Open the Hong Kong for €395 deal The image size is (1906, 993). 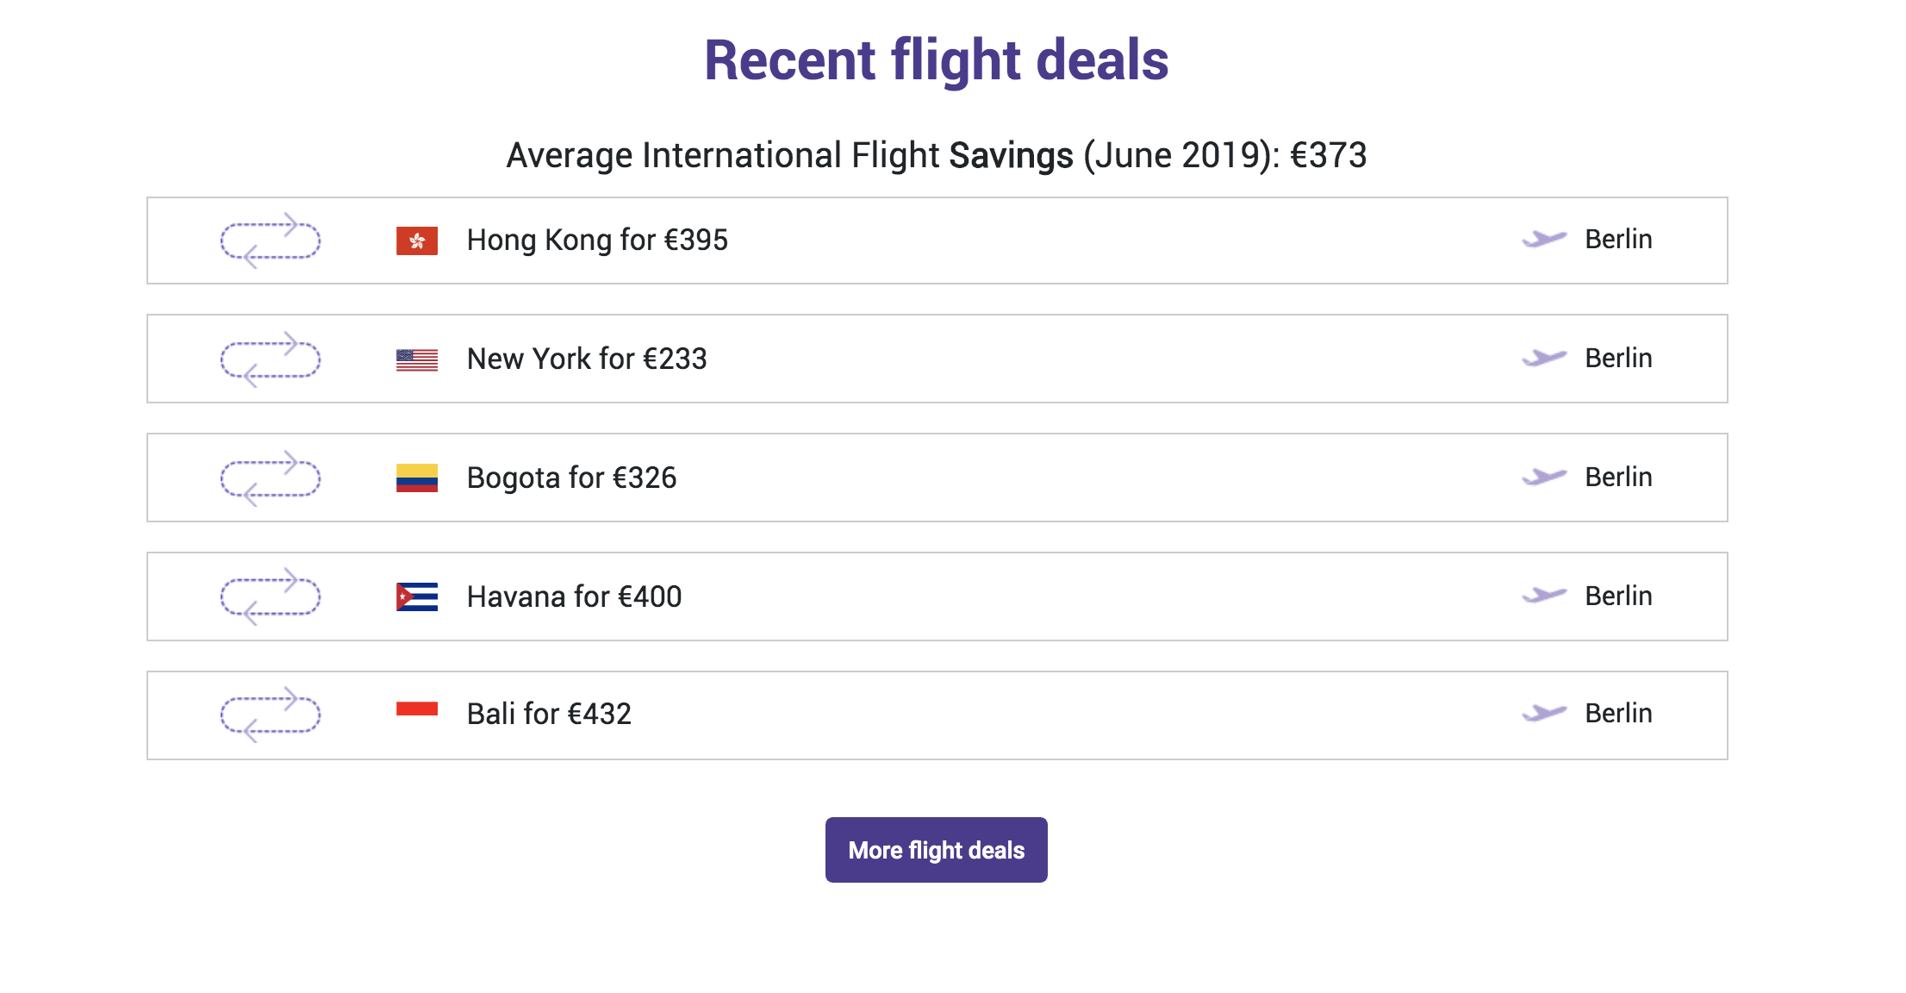[597, 240]
